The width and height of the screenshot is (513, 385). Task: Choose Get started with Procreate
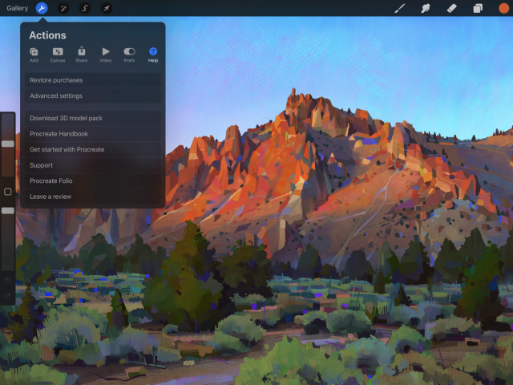point(93,150)
